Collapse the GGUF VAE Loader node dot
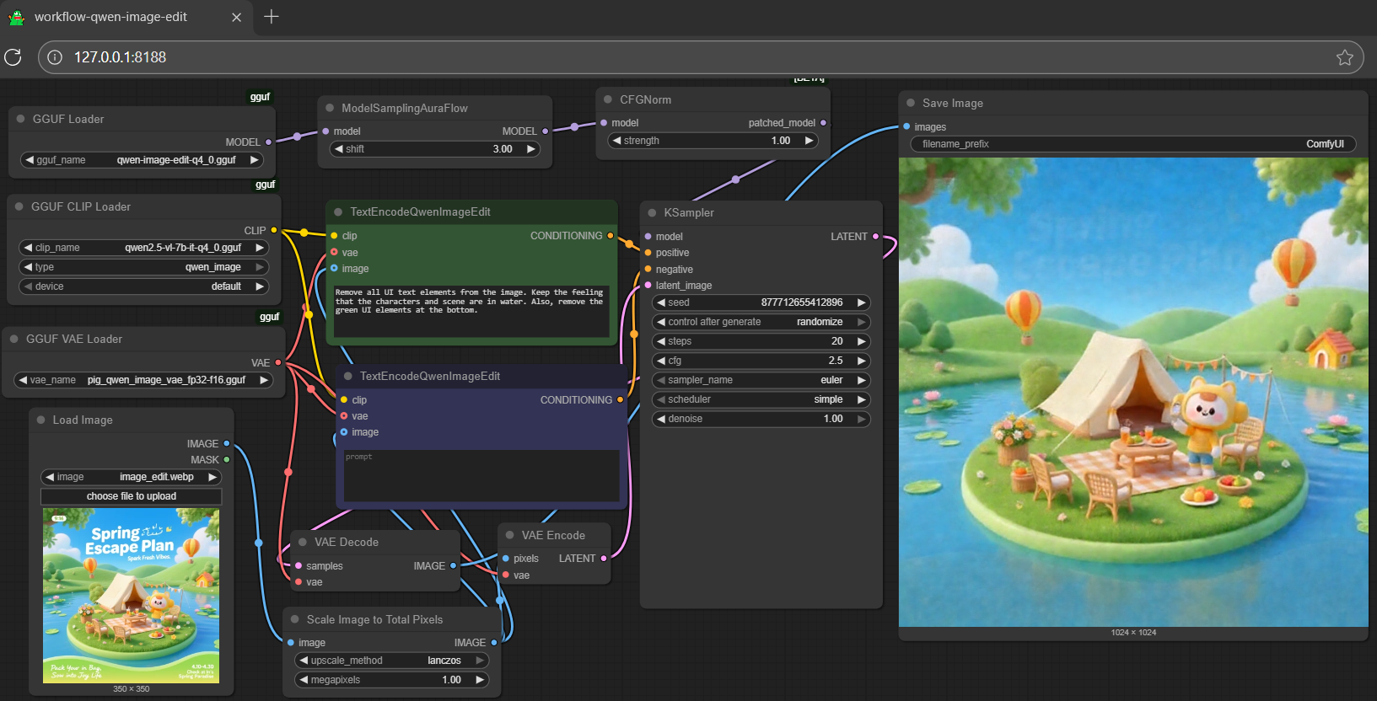The height and width of the screenshot is (701, 1377). coord(14,339)
